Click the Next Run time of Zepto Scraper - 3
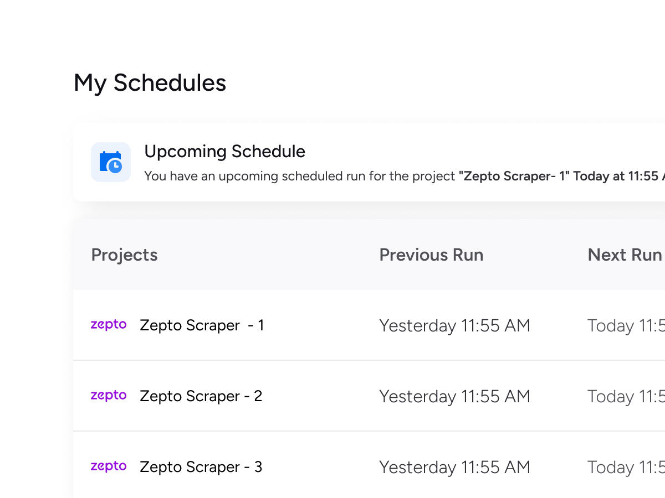The image size is (665, 498). (x=625, y=467)
